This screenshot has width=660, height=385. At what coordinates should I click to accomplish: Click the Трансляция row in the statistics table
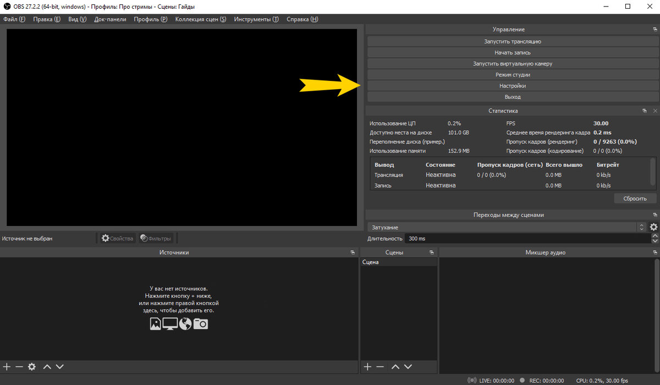point(512,175)
